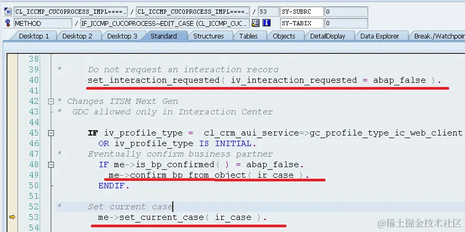Click the first CL_ICCMP_CUCOPROCESS_IMPL program field
The image size is (465, 232).
tap(71, 12)
